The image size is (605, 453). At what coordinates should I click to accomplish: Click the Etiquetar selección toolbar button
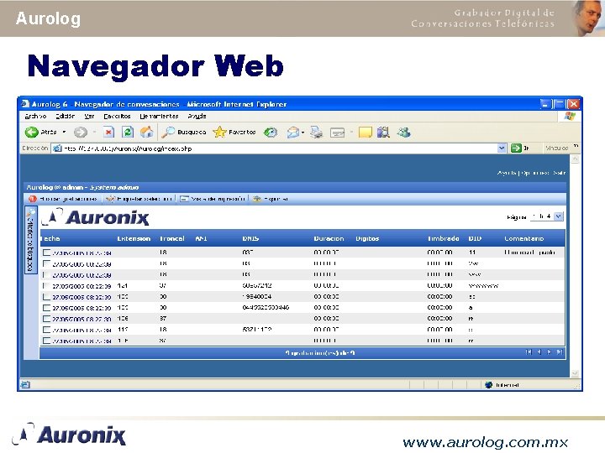pos(139,199)
